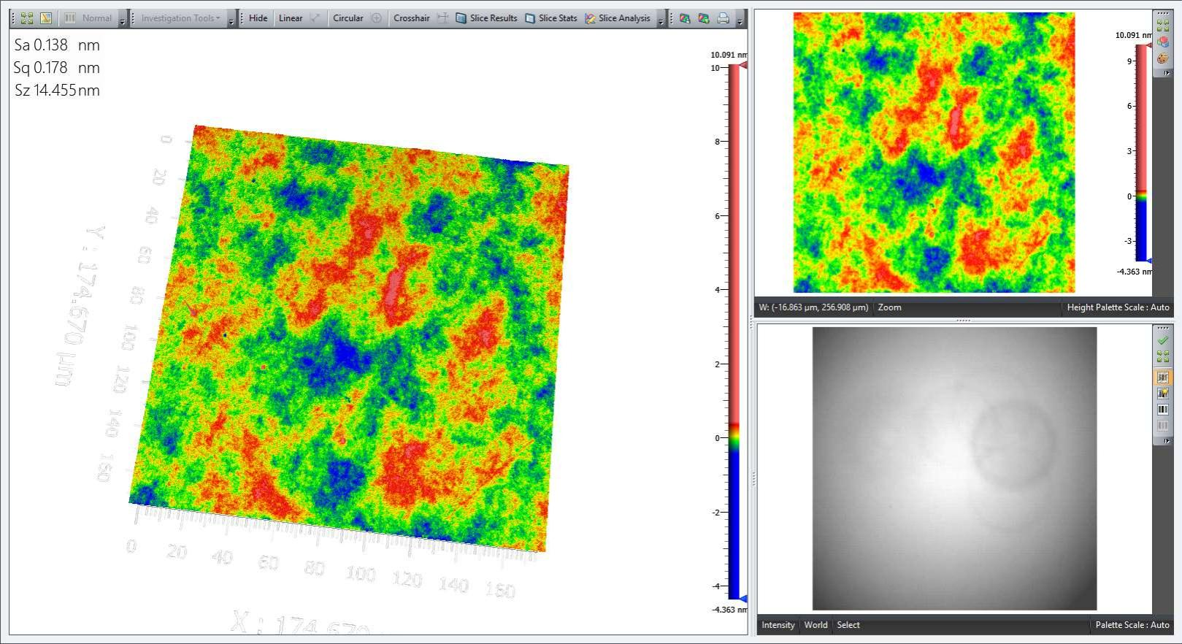Select World in the intensity status bar
Viewport: 1182px width, 644px height.
click(815, 625)
